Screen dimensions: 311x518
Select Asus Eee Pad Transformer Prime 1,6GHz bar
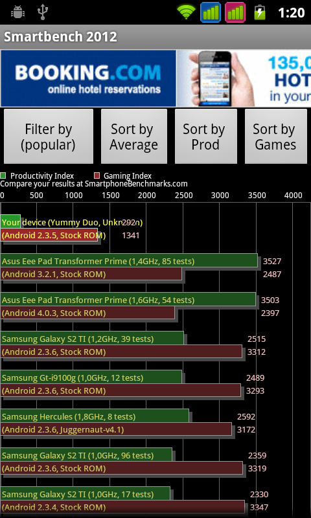pos(128,299)
